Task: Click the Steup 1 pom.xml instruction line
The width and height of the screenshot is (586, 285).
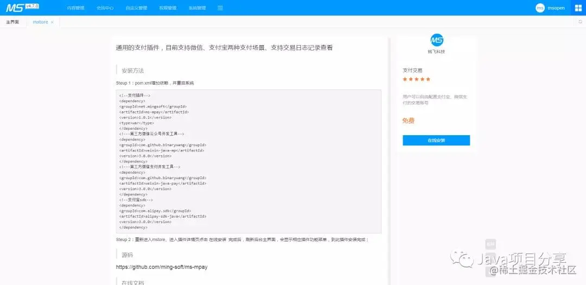Action: (x=155, y=83)
